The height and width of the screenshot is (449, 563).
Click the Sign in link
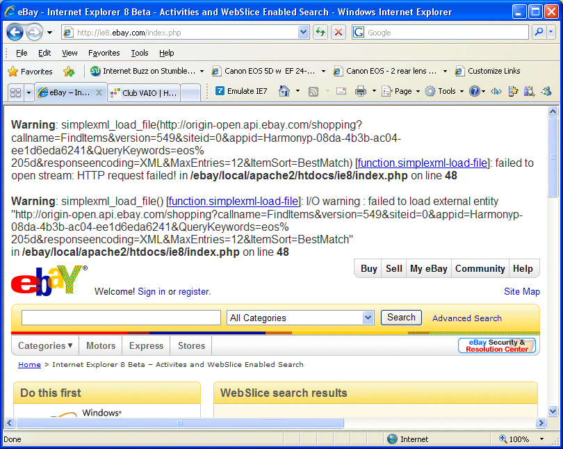[152, 291]
